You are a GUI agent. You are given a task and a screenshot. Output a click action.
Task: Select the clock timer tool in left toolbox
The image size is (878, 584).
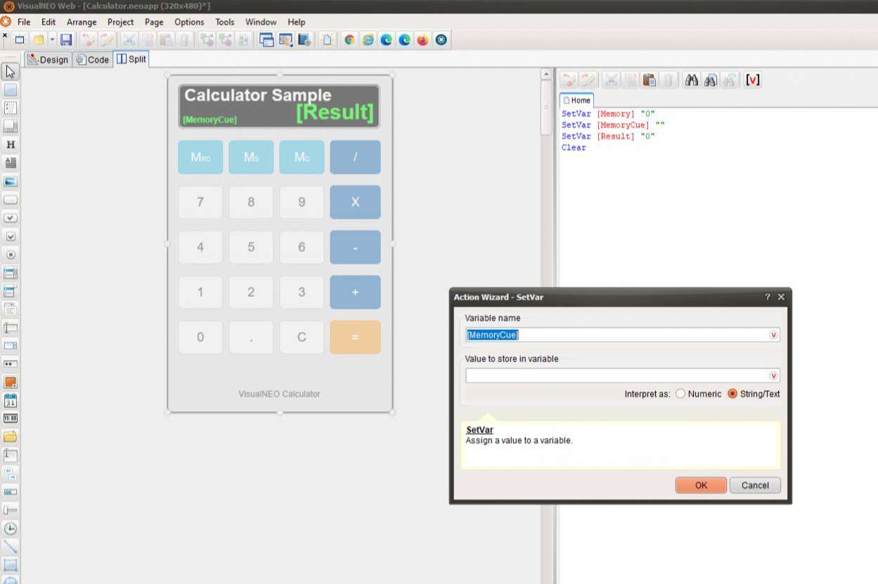point(11,529)
